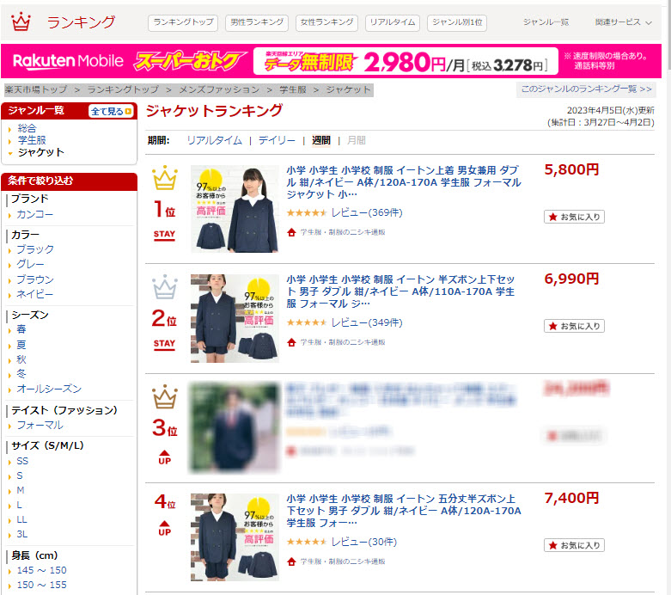Viewport: 671px width, 595px height.
Task: Click the gold crown icon for rank 1
Action: click(x=165, y=177)
